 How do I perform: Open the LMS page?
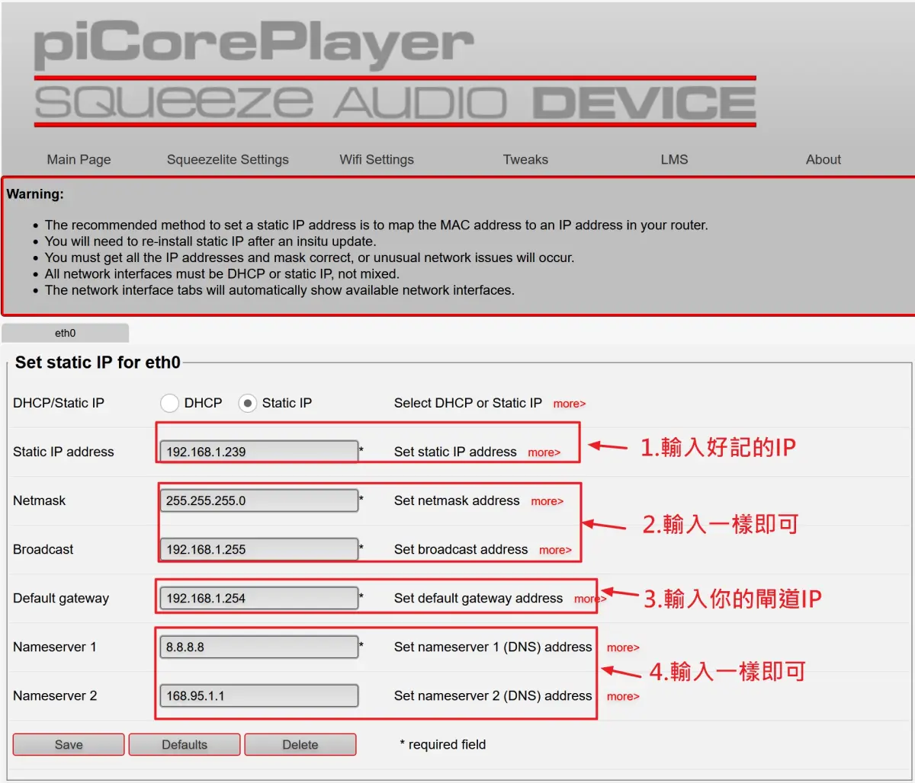pyautogui.click(x=674, y=159)
